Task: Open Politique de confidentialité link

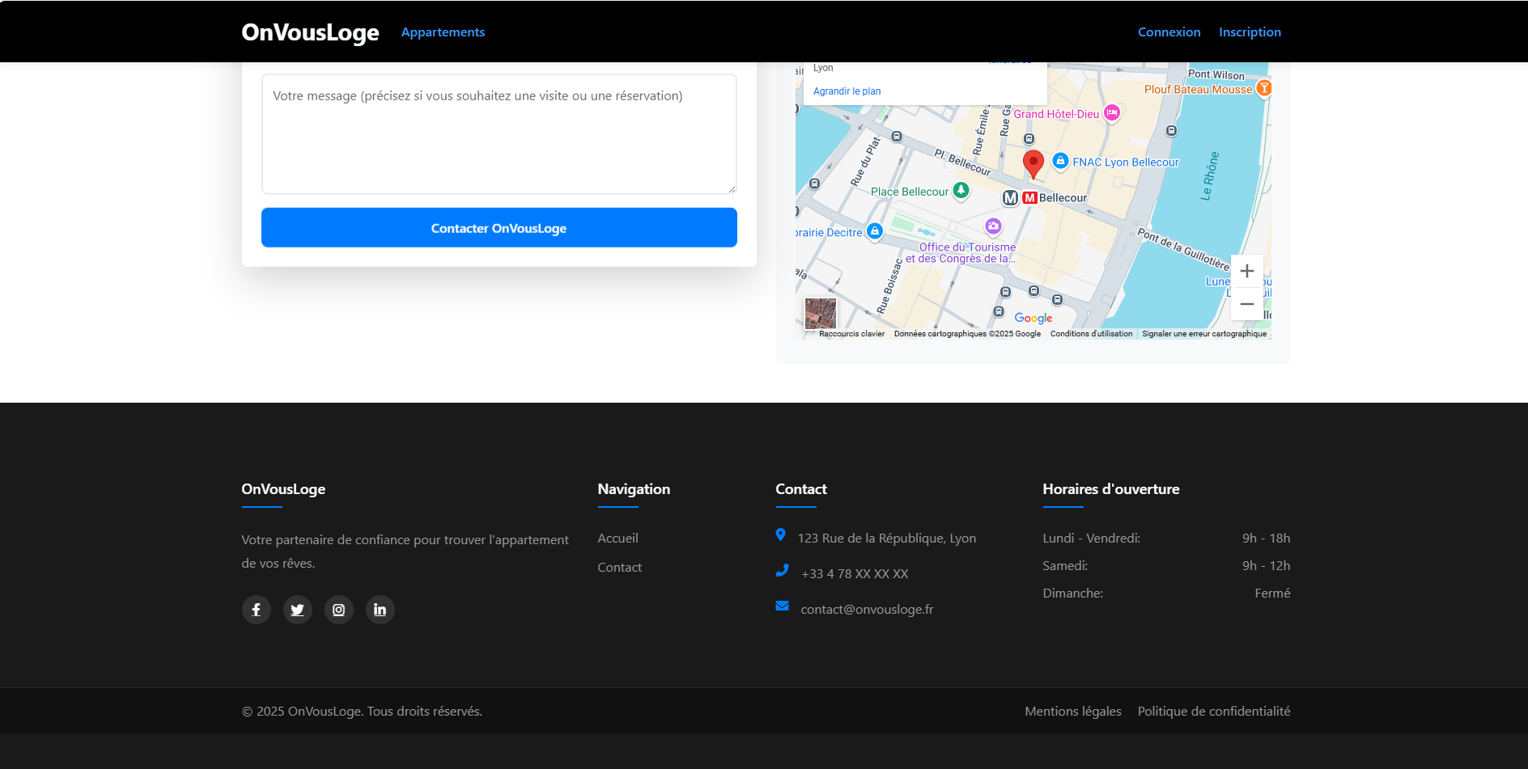Action: tap(1213, 712)
